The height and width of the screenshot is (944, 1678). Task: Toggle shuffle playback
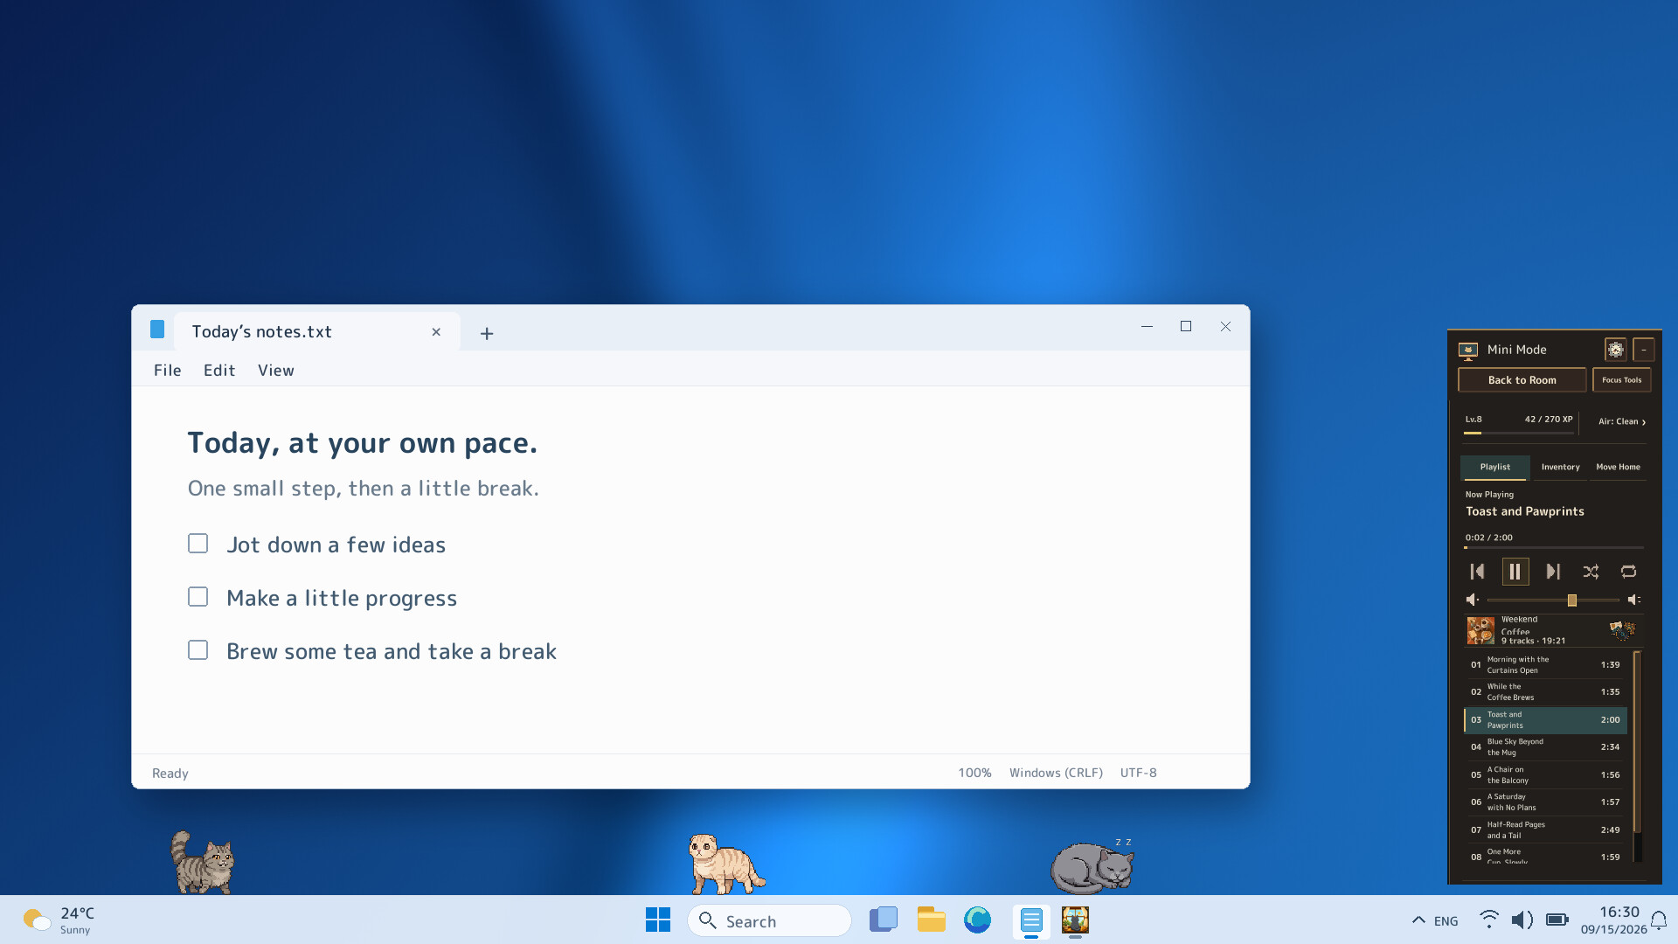click(1591, 572)
